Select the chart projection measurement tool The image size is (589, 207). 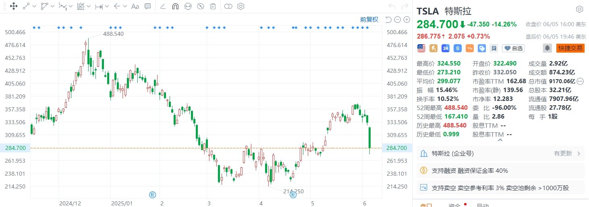click(x=81, y=6)
